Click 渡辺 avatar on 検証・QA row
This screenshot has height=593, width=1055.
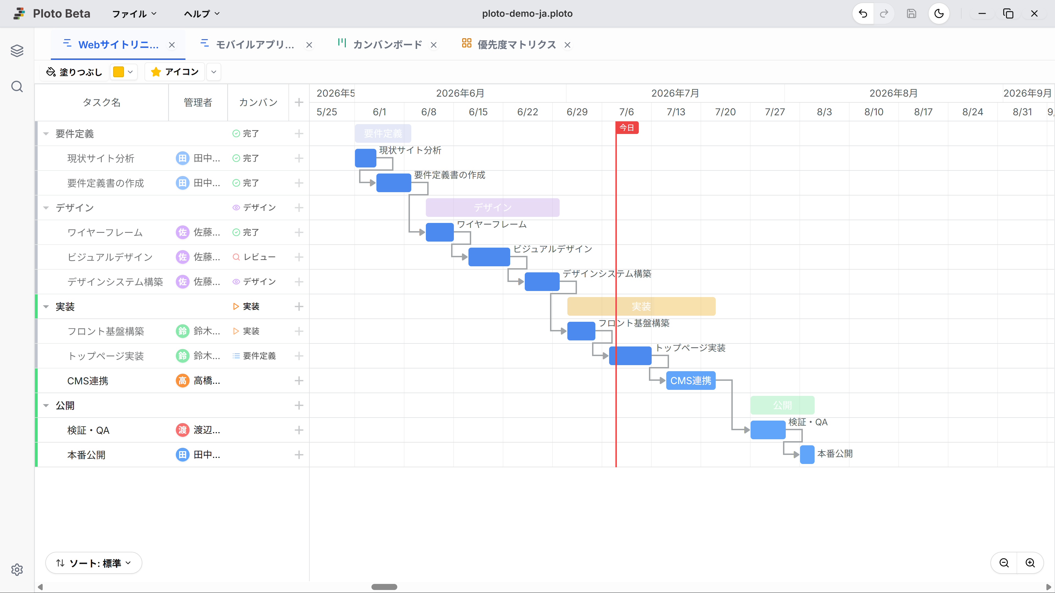click(182, 430)
